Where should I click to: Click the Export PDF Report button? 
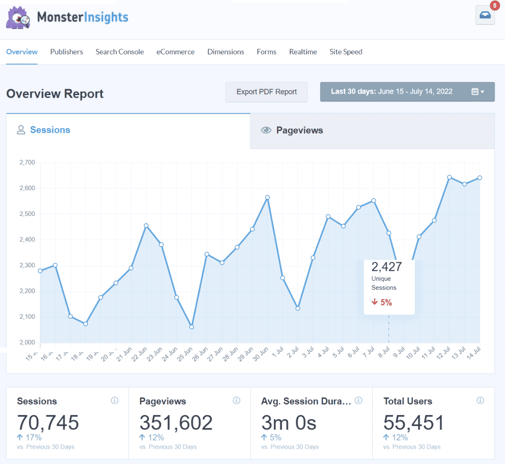pyautogui.click(x=266, y=91)
